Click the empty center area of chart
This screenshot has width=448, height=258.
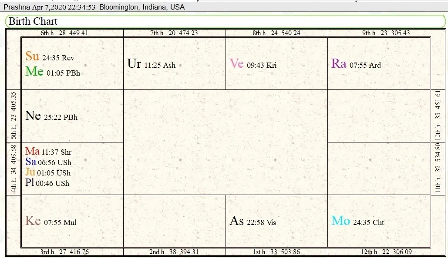point(225,142)
